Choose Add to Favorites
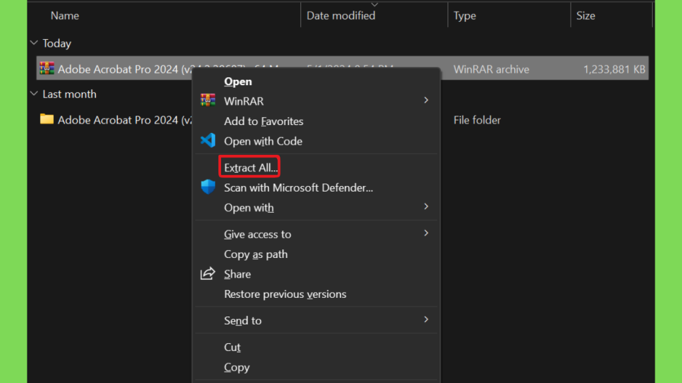This screenshot has width=682, height=383. point(264,121)
